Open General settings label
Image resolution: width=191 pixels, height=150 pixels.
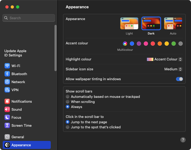point(18,137)
